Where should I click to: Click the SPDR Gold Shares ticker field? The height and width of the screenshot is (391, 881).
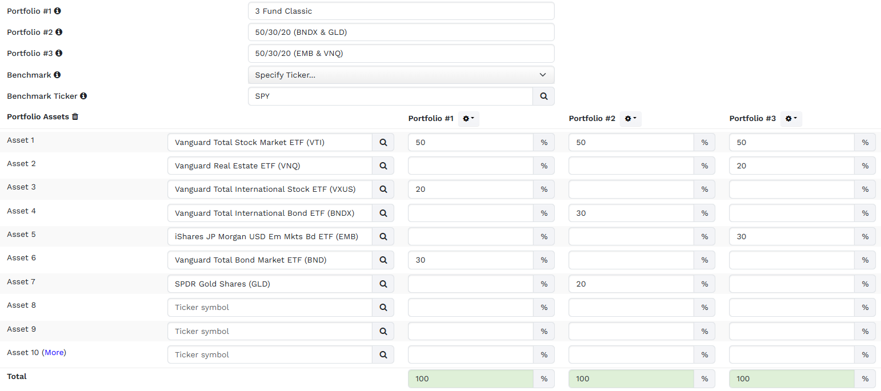click(270, 284)
